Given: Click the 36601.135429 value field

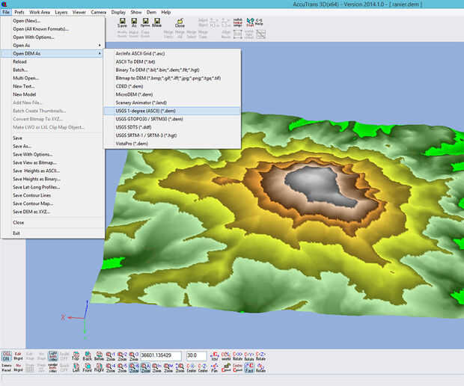Looking at the screenshot, I should 162,356.
